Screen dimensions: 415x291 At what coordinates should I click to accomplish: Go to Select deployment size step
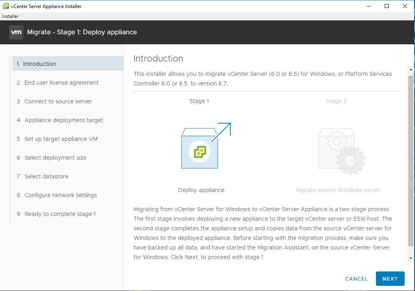tap(55, 158)
